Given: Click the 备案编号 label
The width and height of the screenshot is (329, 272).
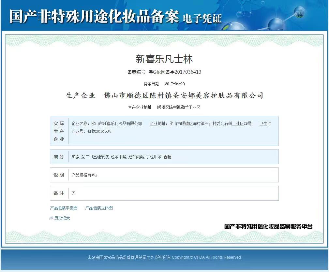Looking at the screenshot, I should 136,72.
